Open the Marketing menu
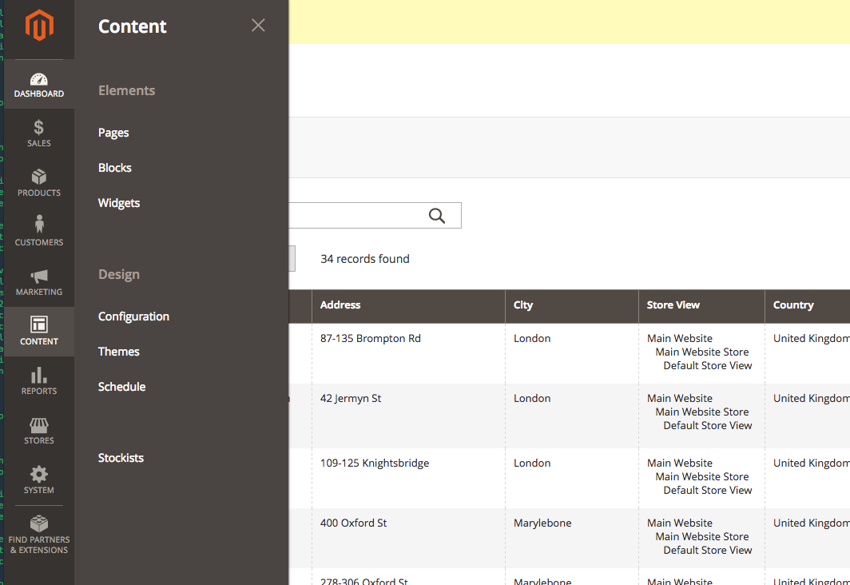The image size is (850, 585). [39, 282]
